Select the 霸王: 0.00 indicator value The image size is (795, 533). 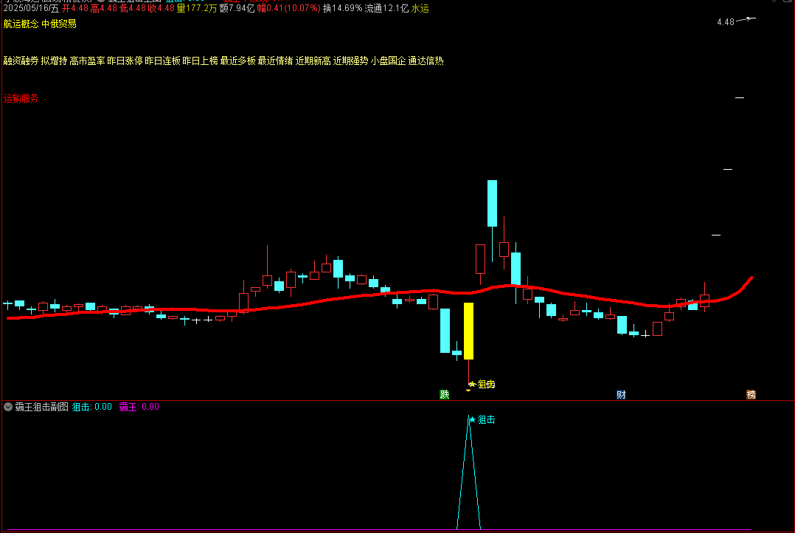click(x=139, y=407)
